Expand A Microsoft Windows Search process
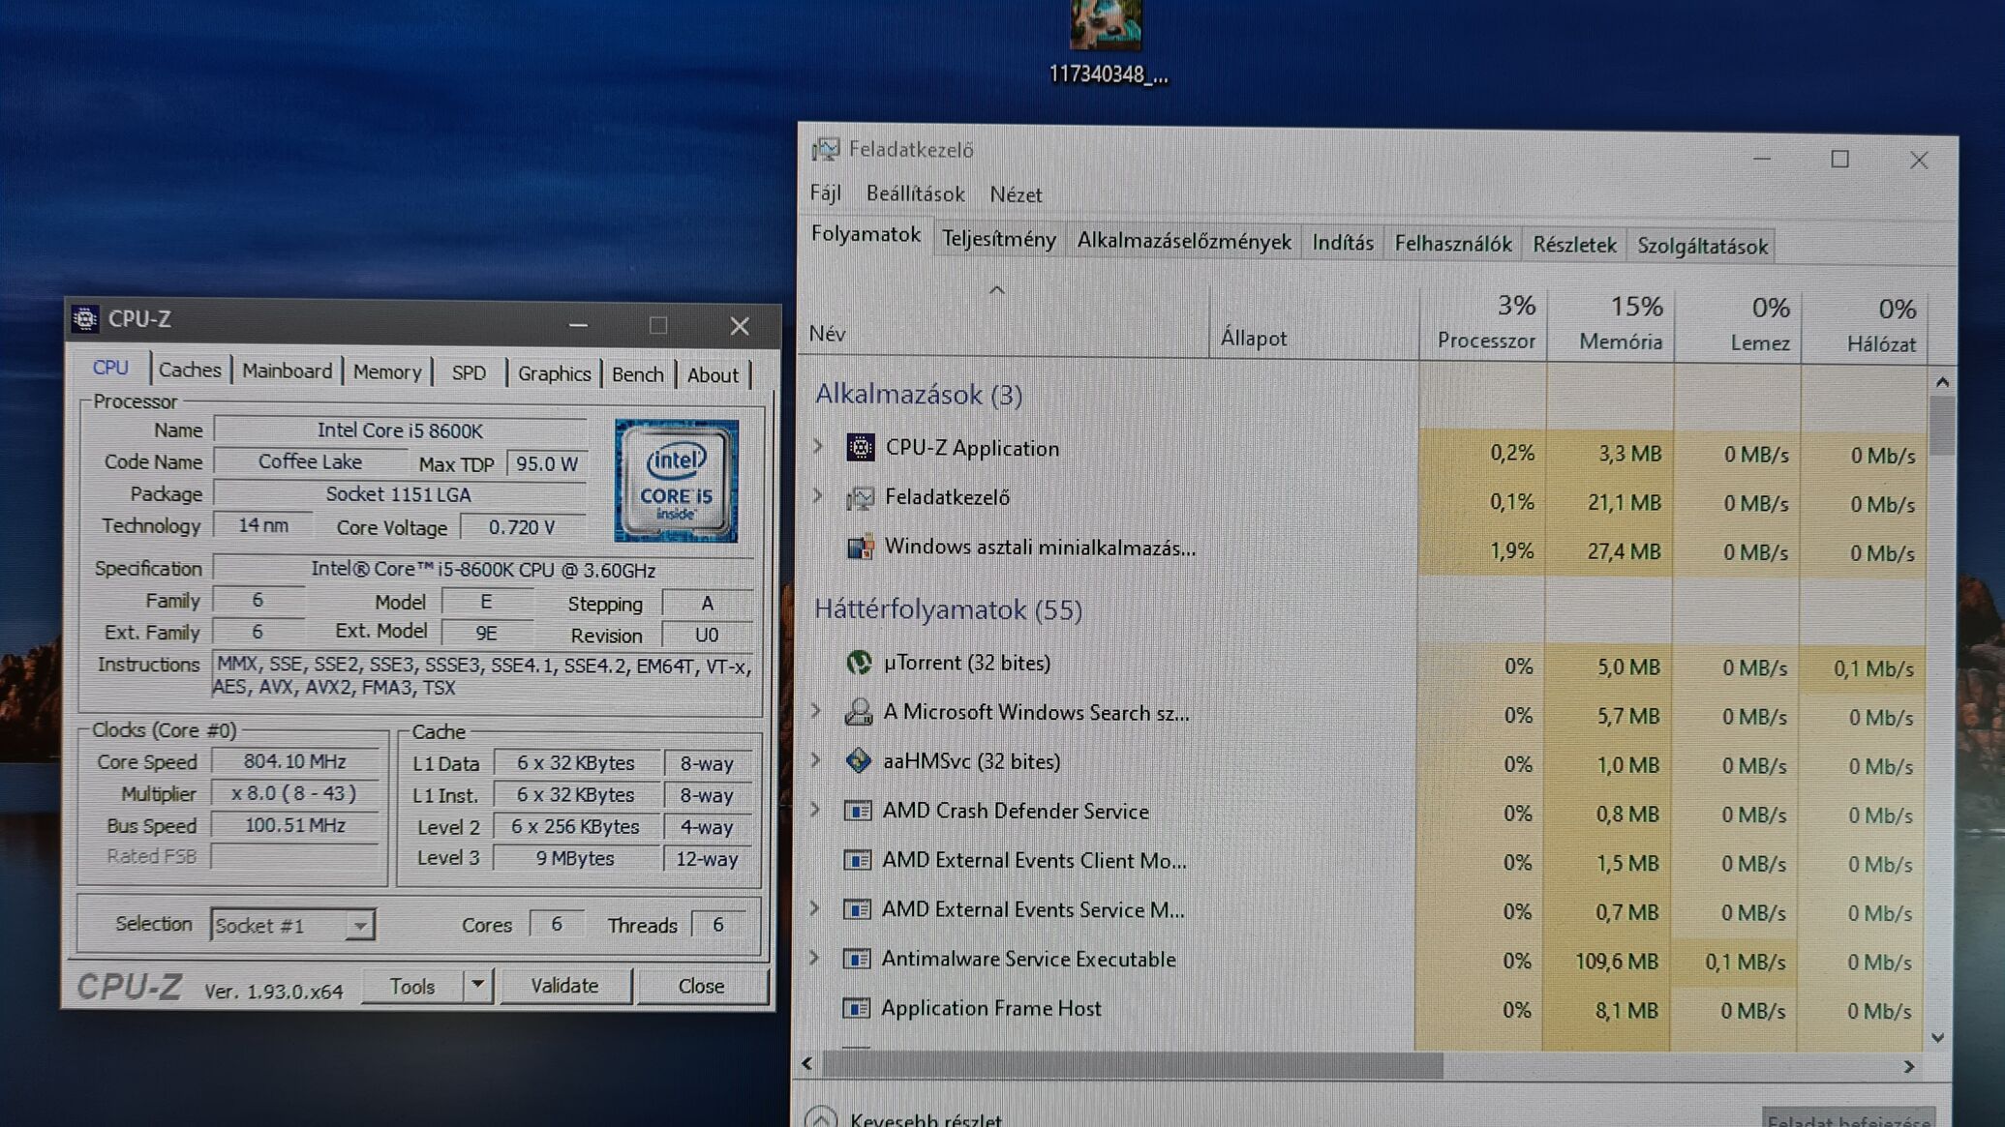 tap(816, 711)
